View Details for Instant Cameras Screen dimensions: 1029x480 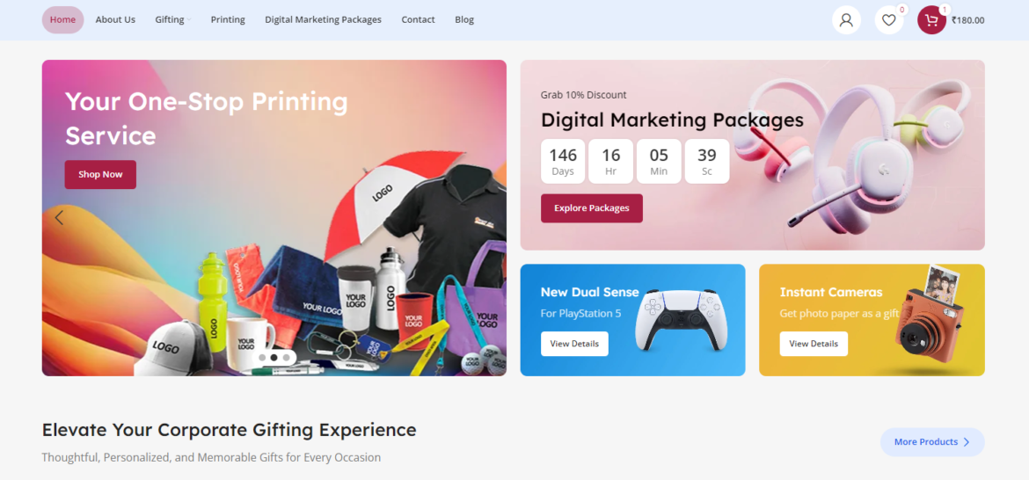814,344
